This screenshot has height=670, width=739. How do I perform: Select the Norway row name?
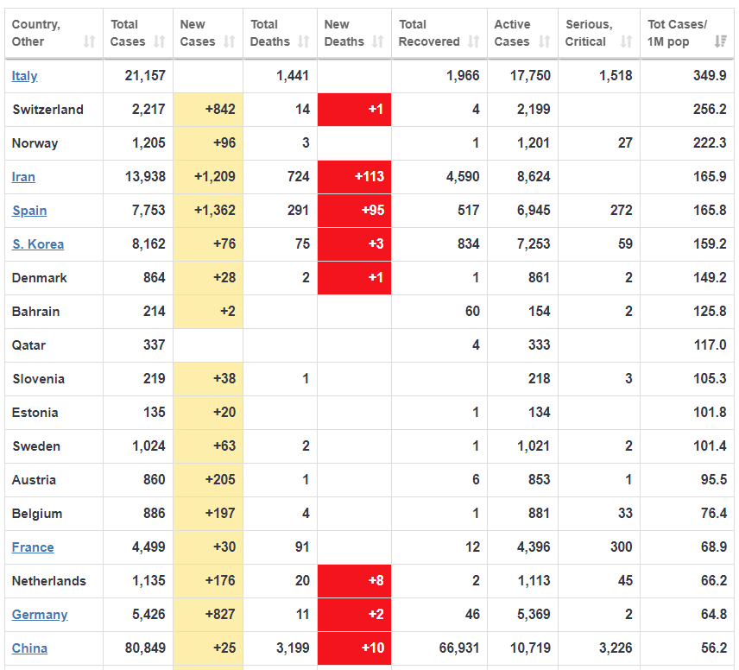[35, 143]
